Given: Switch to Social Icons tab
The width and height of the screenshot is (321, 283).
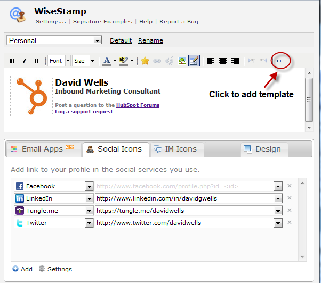Looking at the screenshot, I should tap(116, 149).
